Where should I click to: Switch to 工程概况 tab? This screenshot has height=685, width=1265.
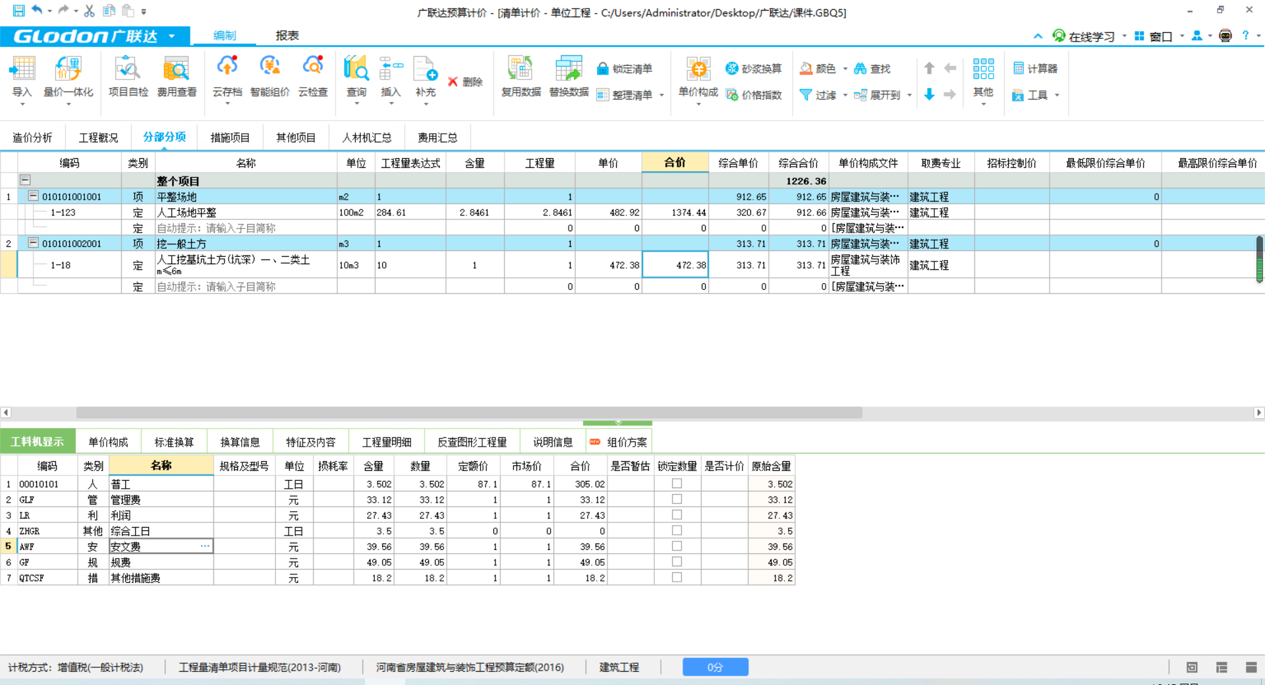[98, 137]
